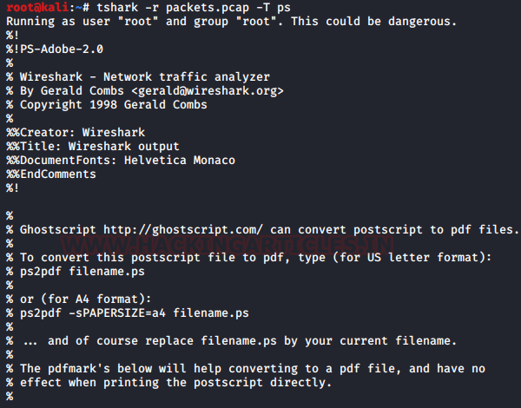Click the '%%DocumentFonts: Helvetica Monaco' line
This screenshot has height=408, width=521.
(x=120, y=160)
